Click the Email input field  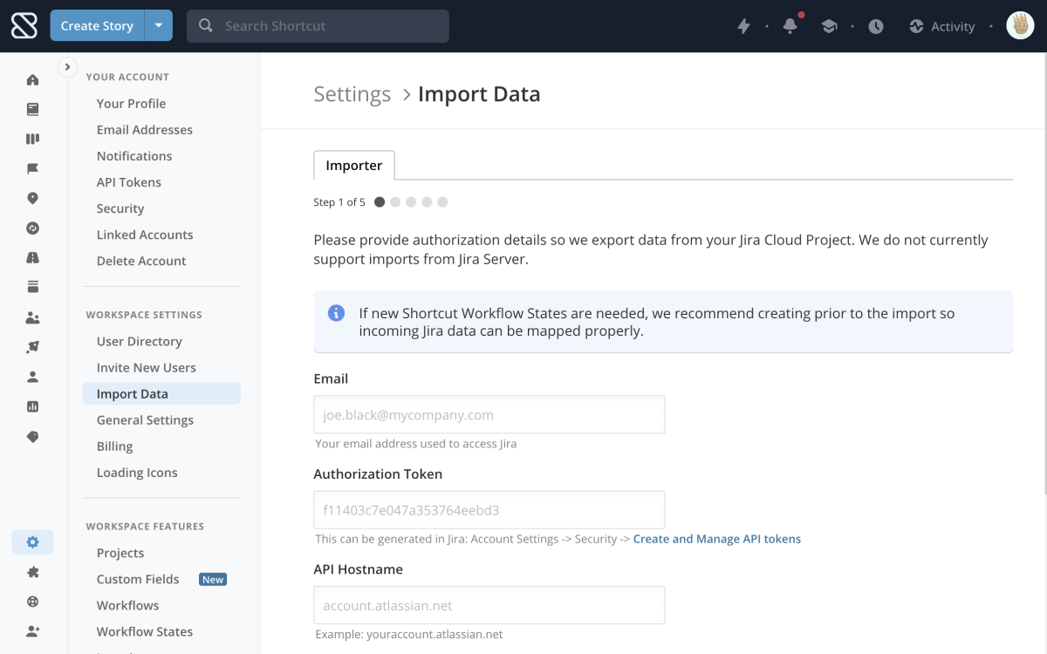pyautogui.click(x=489, y=414)
